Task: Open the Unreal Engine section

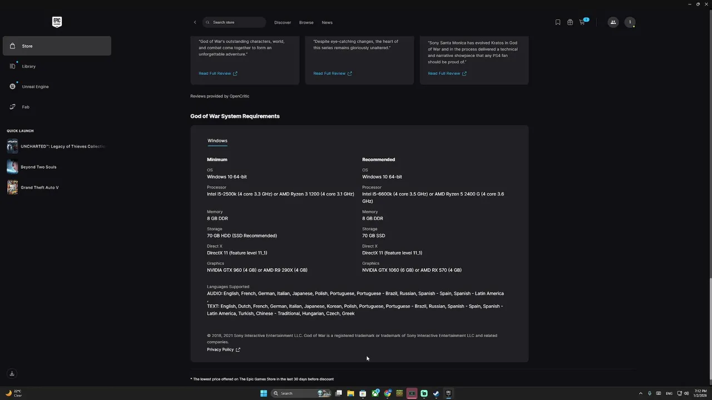Action: click(x=57, y=87)
